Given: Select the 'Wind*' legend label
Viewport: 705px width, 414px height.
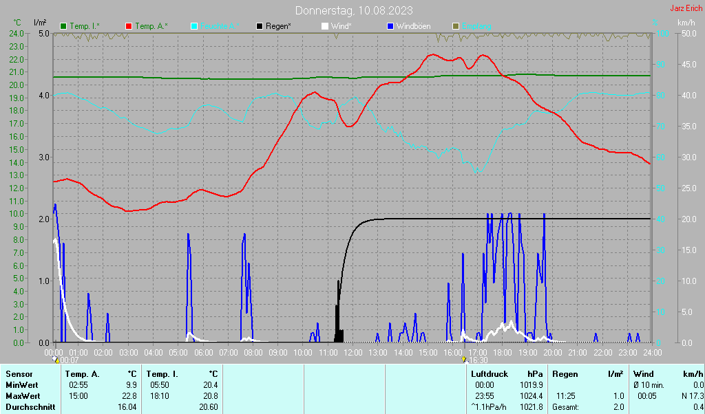Looking at the screenshot, I should [x=341, y=27].
